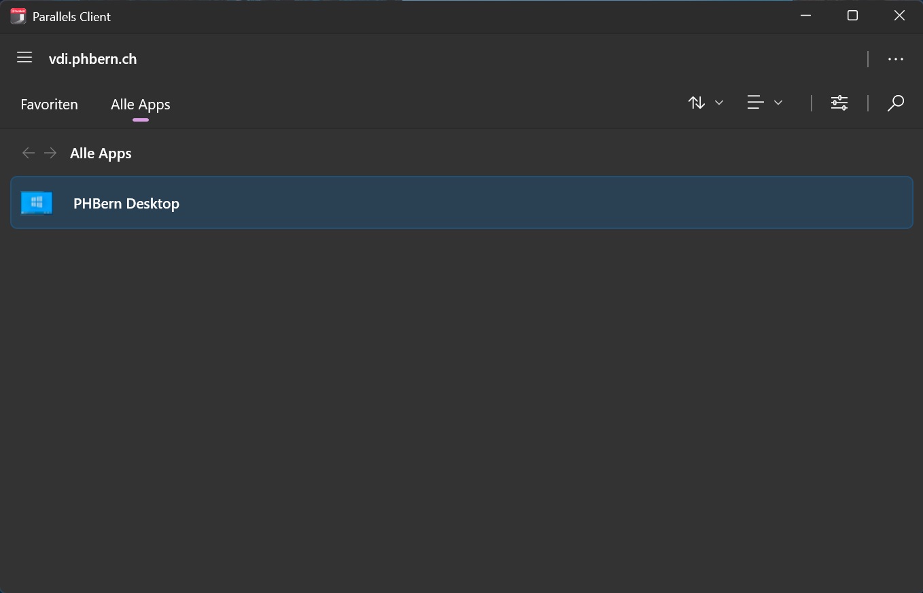Click the grouping view icon
Screen dimensions: 923x593
tap(756, 103)
